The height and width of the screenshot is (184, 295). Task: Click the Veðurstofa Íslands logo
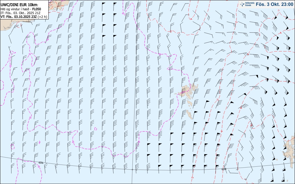[247, 4]
